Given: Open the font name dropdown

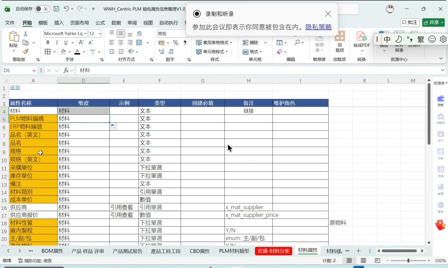Looking at the screenshot, I should (85, 34).
